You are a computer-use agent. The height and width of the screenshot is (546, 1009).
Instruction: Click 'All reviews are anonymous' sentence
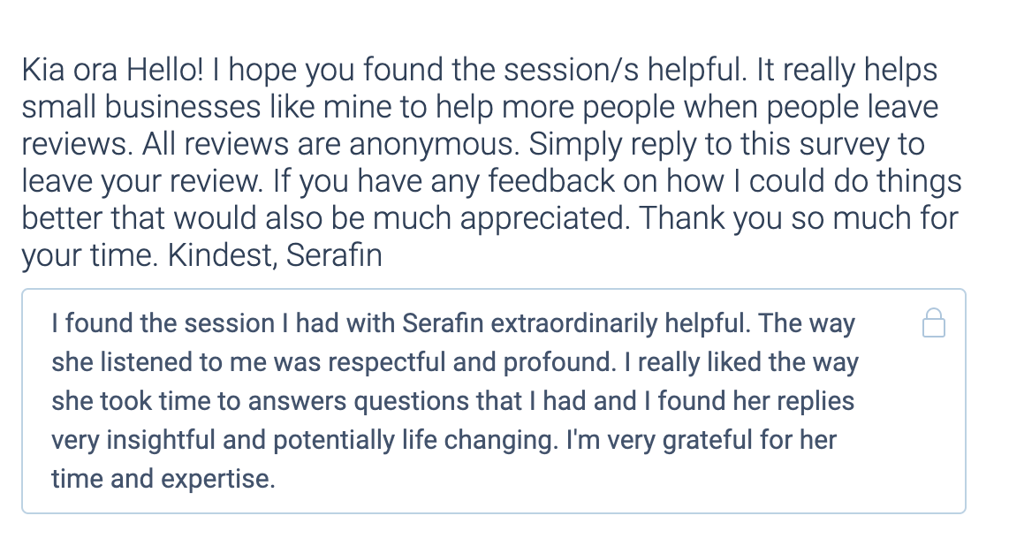[x=330, y=144]
